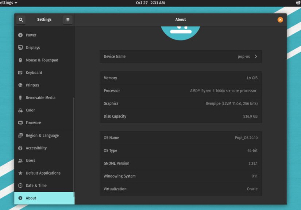
Task: Expand the Device Name chevron arrow
Action: [256, 57]
